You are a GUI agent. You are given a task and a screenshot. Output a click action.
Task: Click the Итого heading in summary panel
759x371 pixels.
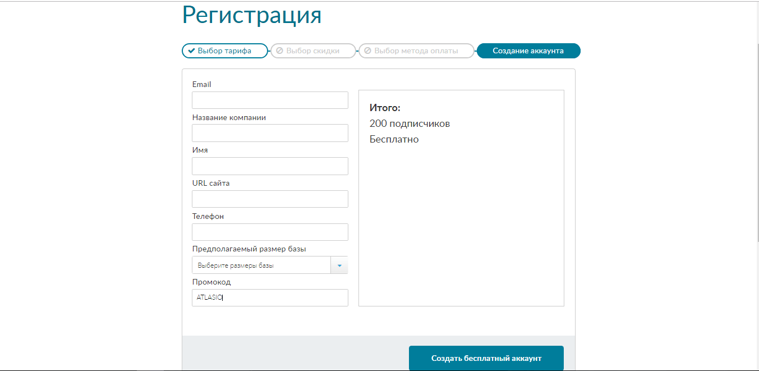pyautogui.click(x=385, y=108)
